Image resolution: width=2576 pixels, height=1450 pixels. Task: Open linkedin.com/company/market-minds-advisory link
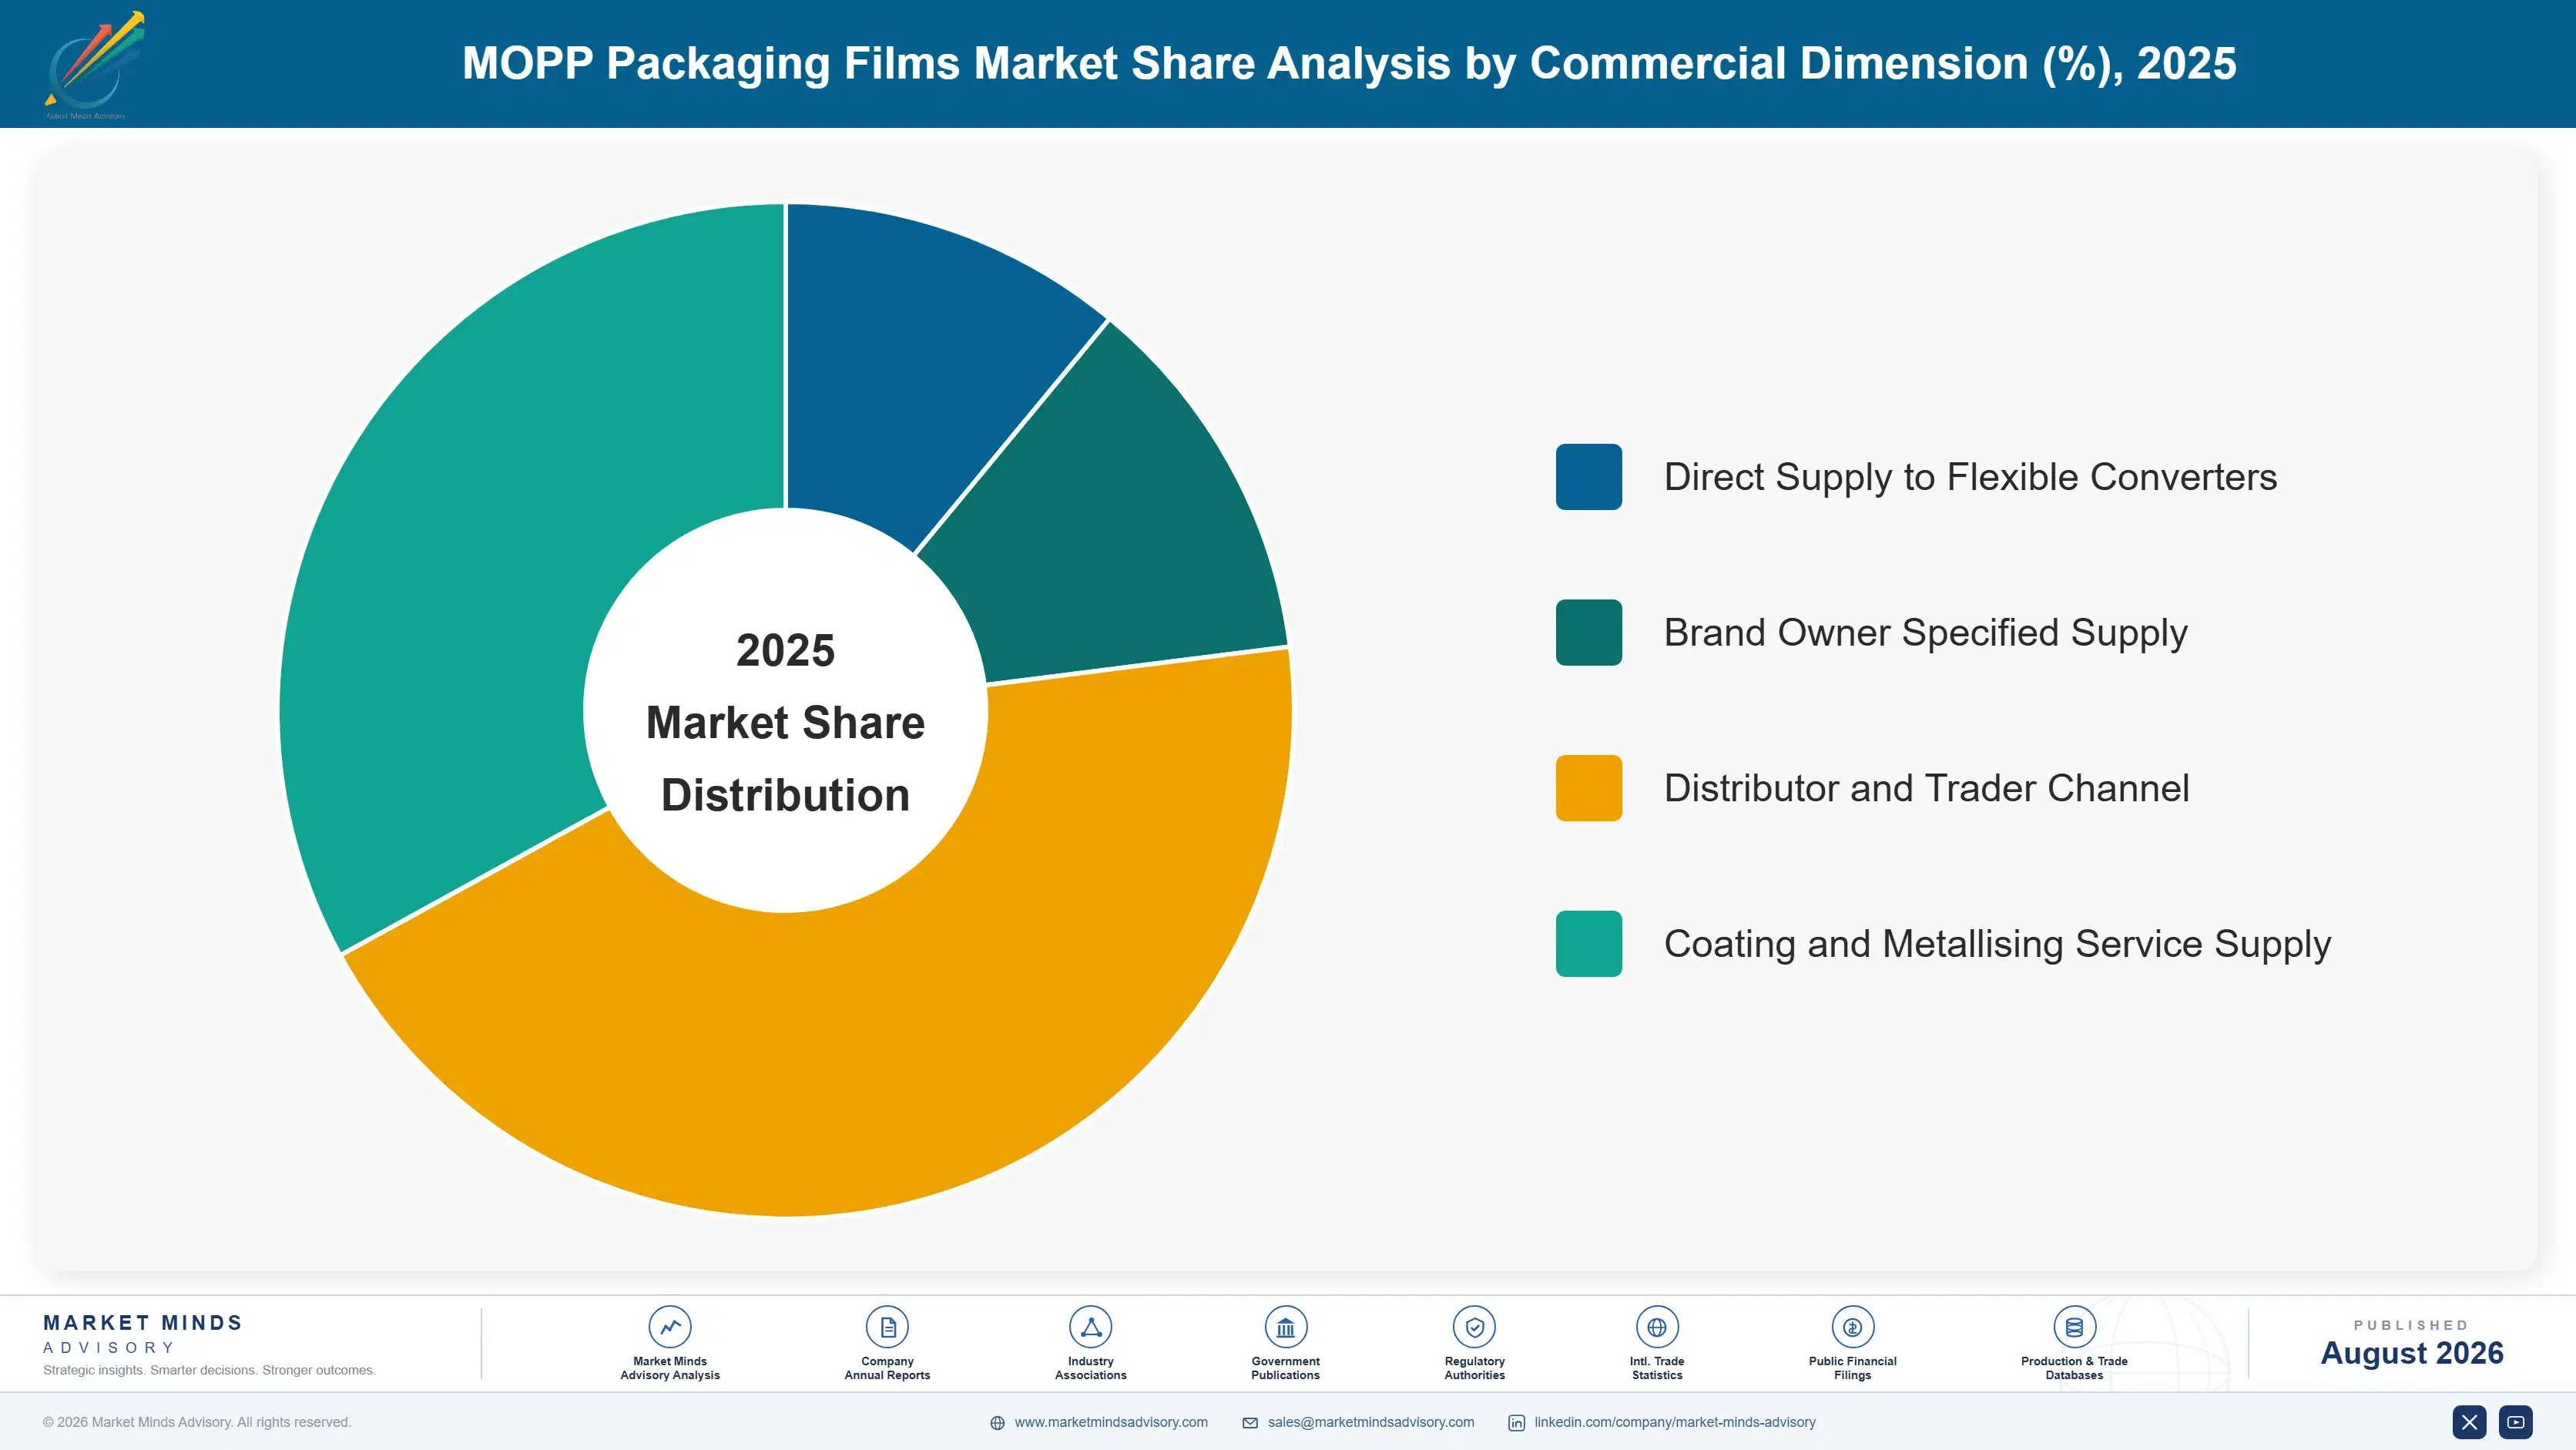click(1675, 1422)
